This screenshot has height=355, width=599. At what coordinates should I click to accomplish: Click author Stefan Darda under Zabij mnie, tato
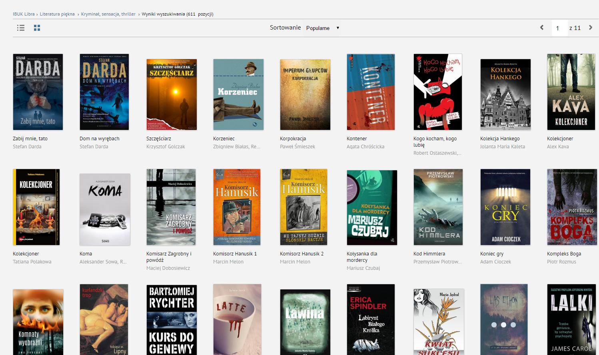27,147
